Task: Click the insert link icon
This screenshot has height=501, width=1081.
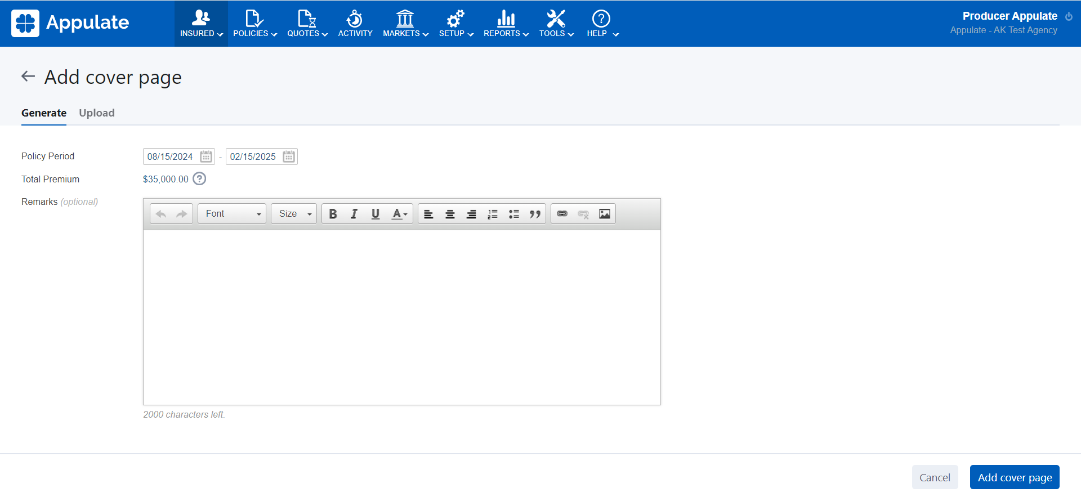Action: [x=562, y=214]
